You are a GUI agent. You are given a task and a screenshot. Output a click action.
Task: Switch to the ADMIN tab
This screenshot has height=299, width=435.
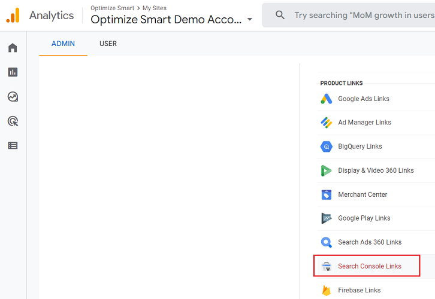click(x=63, y=44)
